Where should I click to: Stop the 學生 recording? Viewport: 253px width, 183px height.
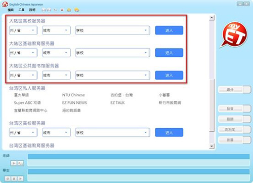click(14, 178)
